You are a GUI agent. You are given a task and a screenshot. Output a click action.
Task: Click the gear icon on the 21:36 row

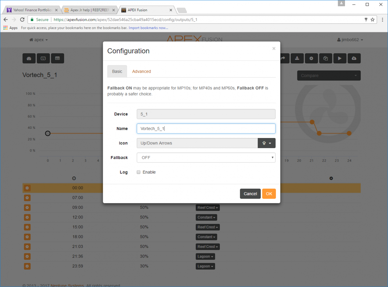(x=27, y=257)
